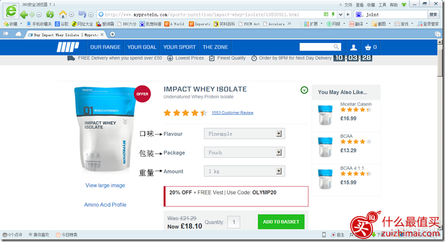Click the browser forward arrow

pyautogui.click(x=32, y=15)
